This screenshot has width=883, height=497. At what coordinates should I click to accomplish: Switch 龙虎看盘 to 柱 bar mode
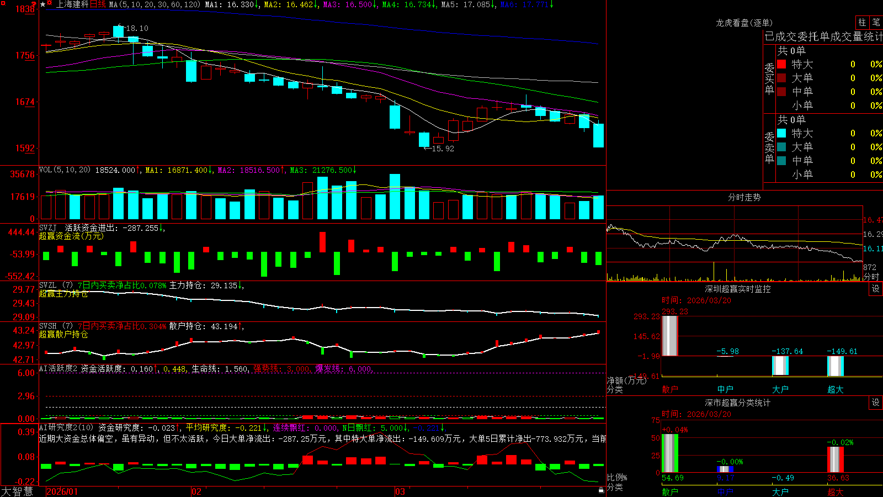(862, 22)
